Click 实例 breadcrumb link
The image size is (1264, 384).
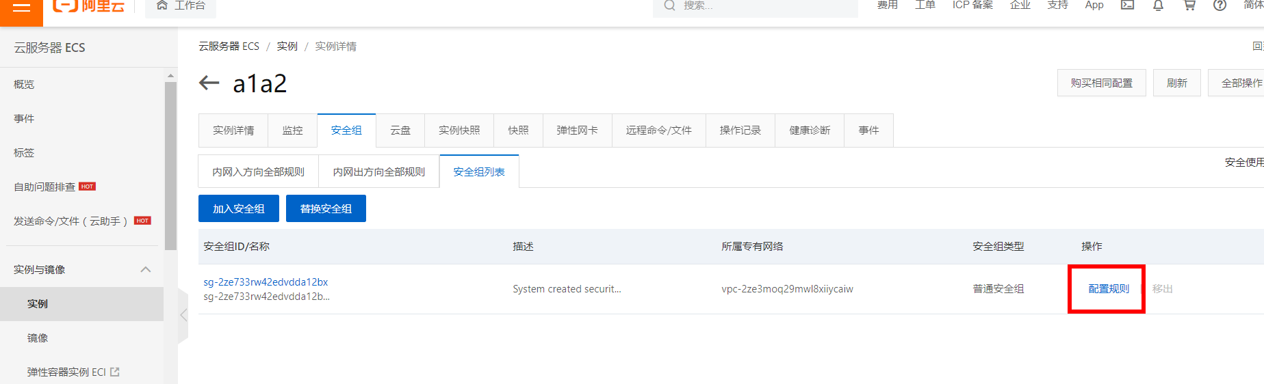pos(287,46)
